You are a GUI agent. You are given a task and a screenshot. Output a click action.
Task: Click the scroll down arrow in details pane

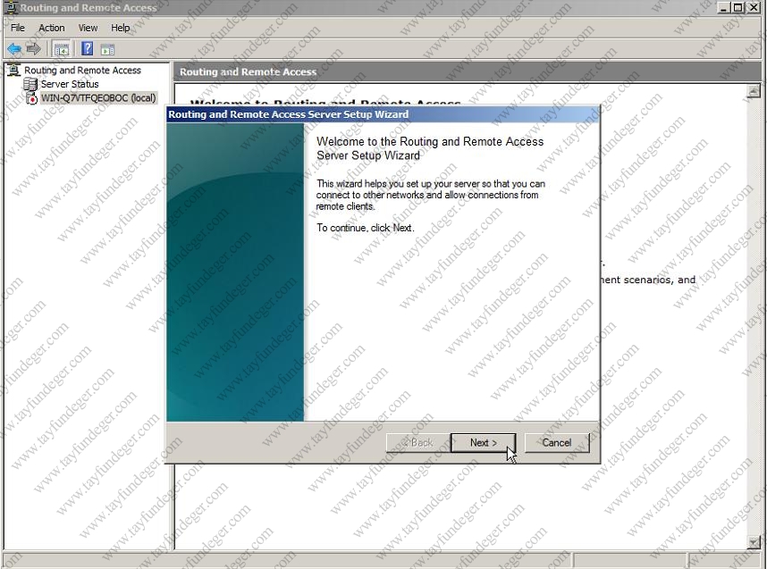click(x=754, y=541)
